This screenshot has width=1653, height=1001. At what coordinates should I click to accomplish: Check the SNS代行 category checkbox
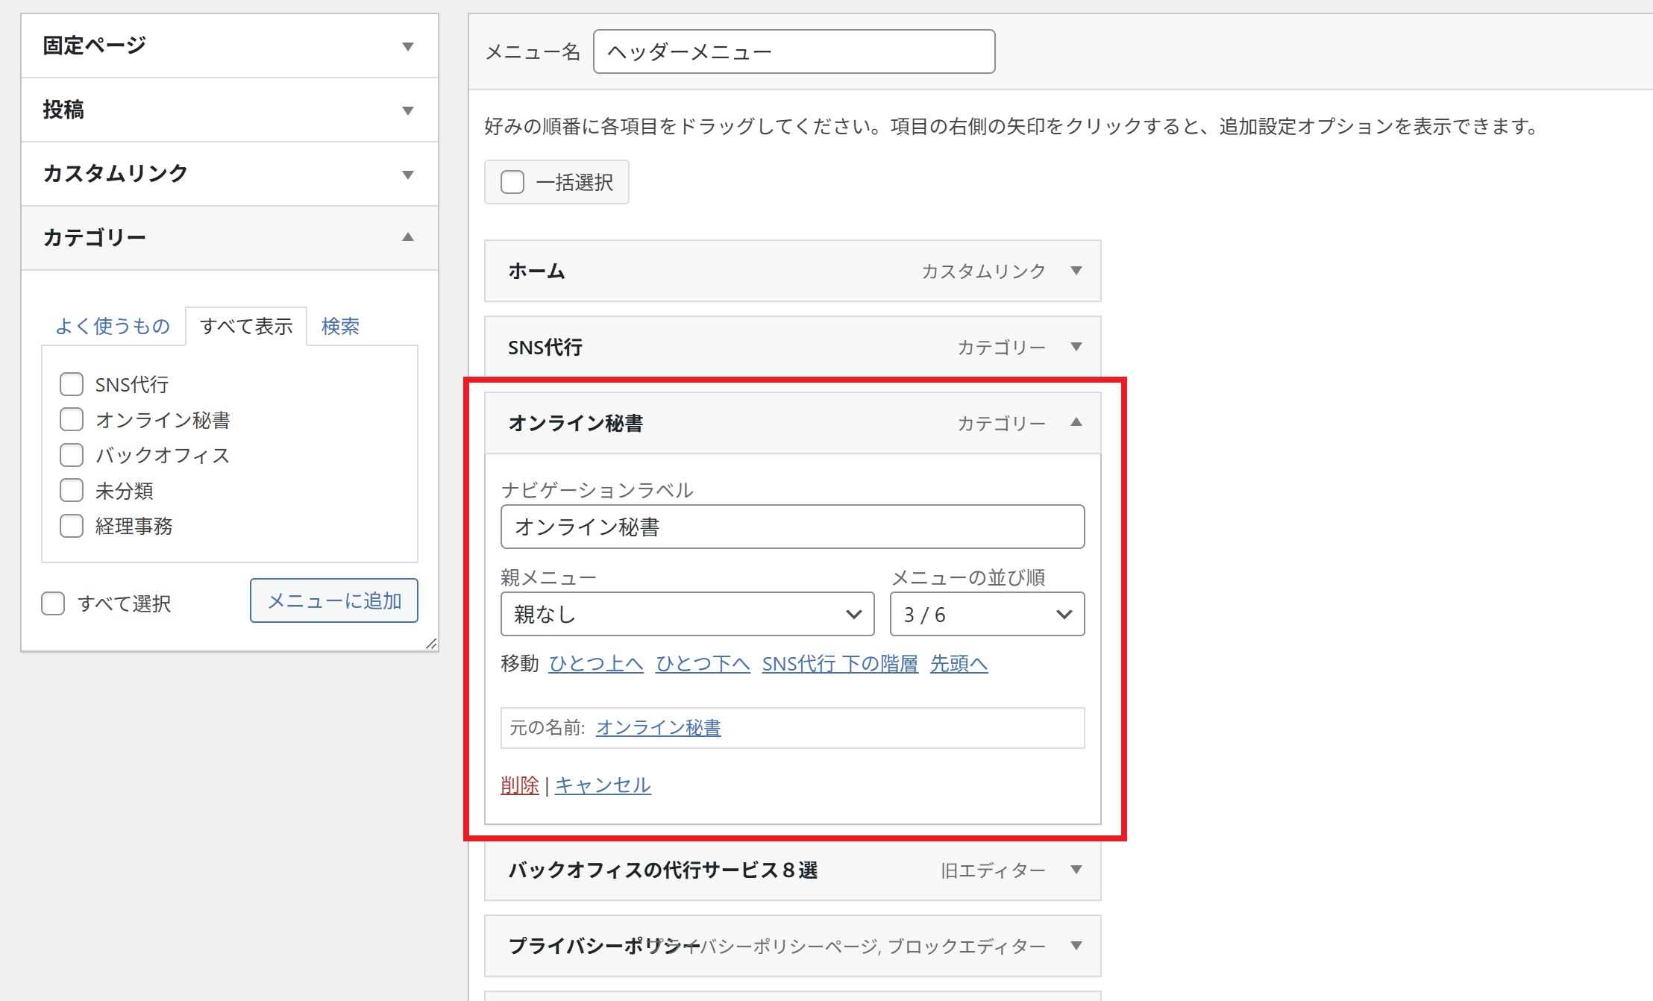[x=72, y=384]
